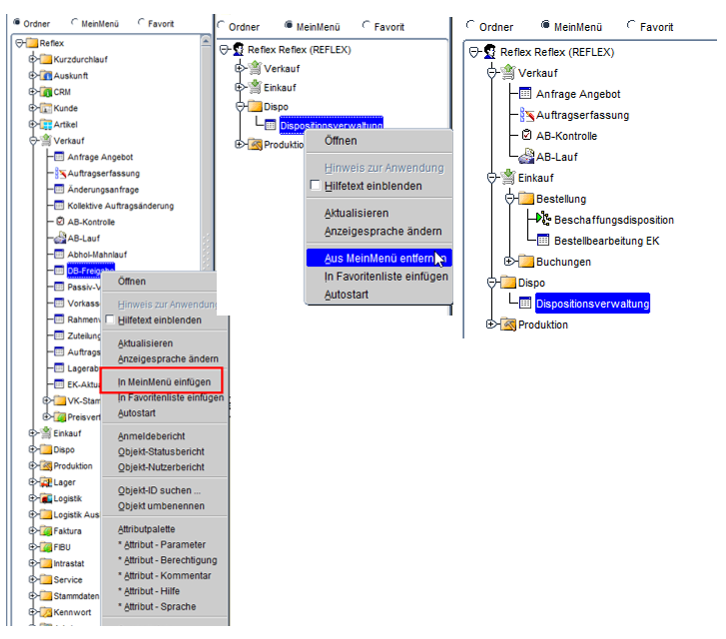This screenshot has width=726, height=639.
Task: Select the MeinMenü radio button in left panel
Action: tap(77, 22)
